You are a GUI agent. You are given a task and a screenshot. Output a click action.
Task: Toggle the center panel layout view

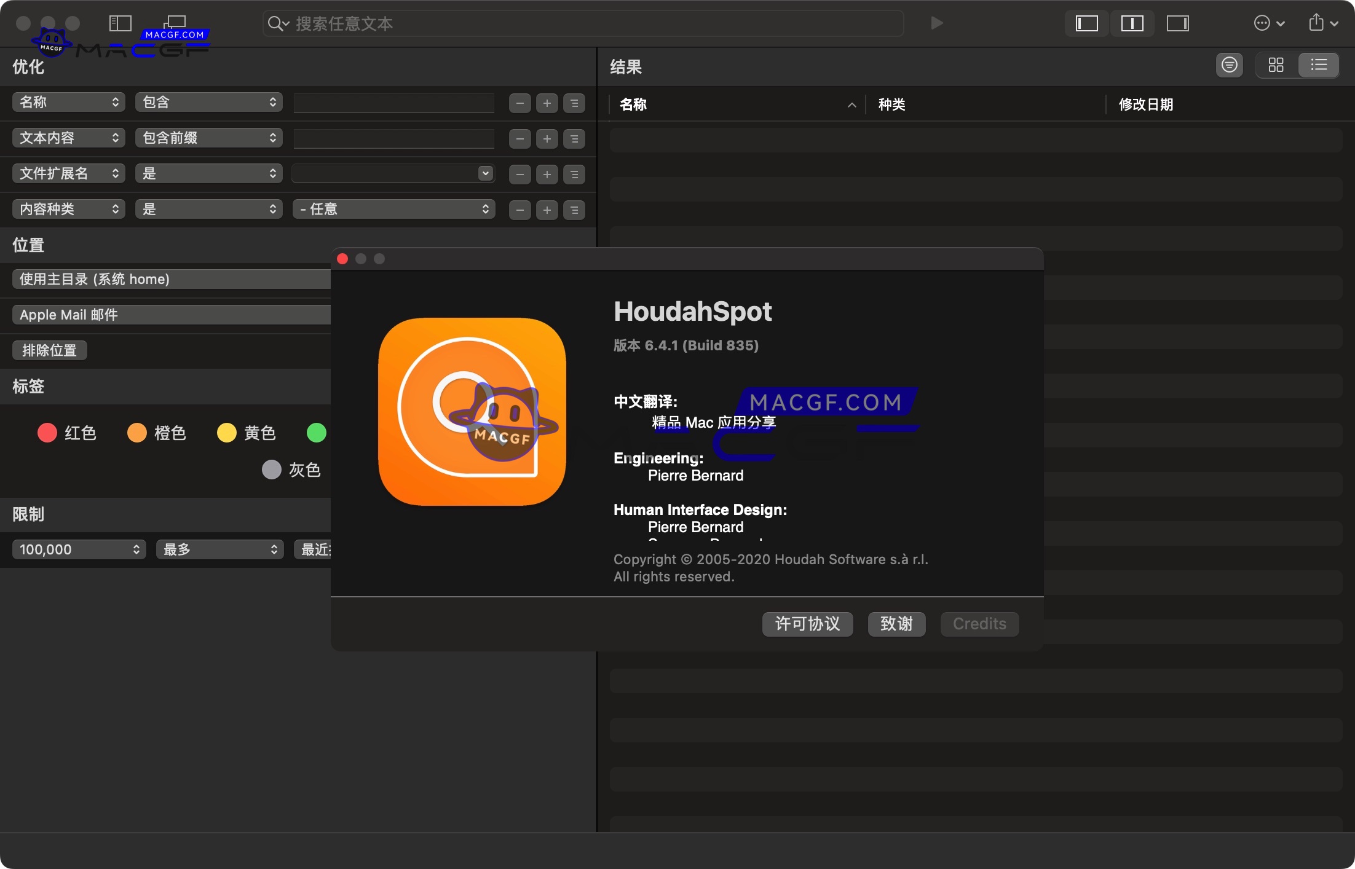click(x=1132, y=23)
